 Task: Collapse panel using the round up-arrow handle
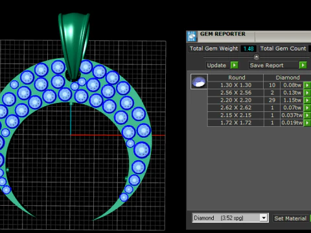pyautogui.click(x=257, y=57)
